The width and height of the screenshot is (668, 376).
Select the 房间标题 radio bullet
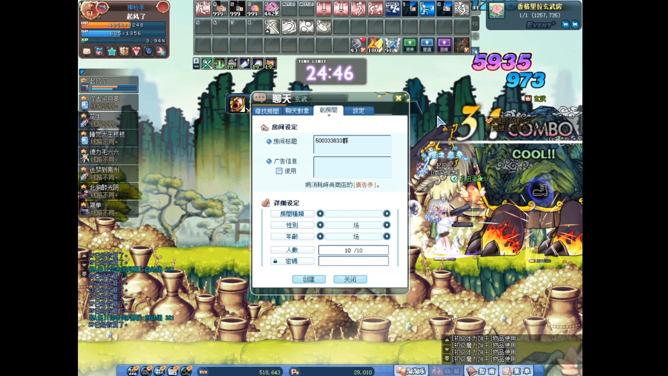click(x=269, y=141)
